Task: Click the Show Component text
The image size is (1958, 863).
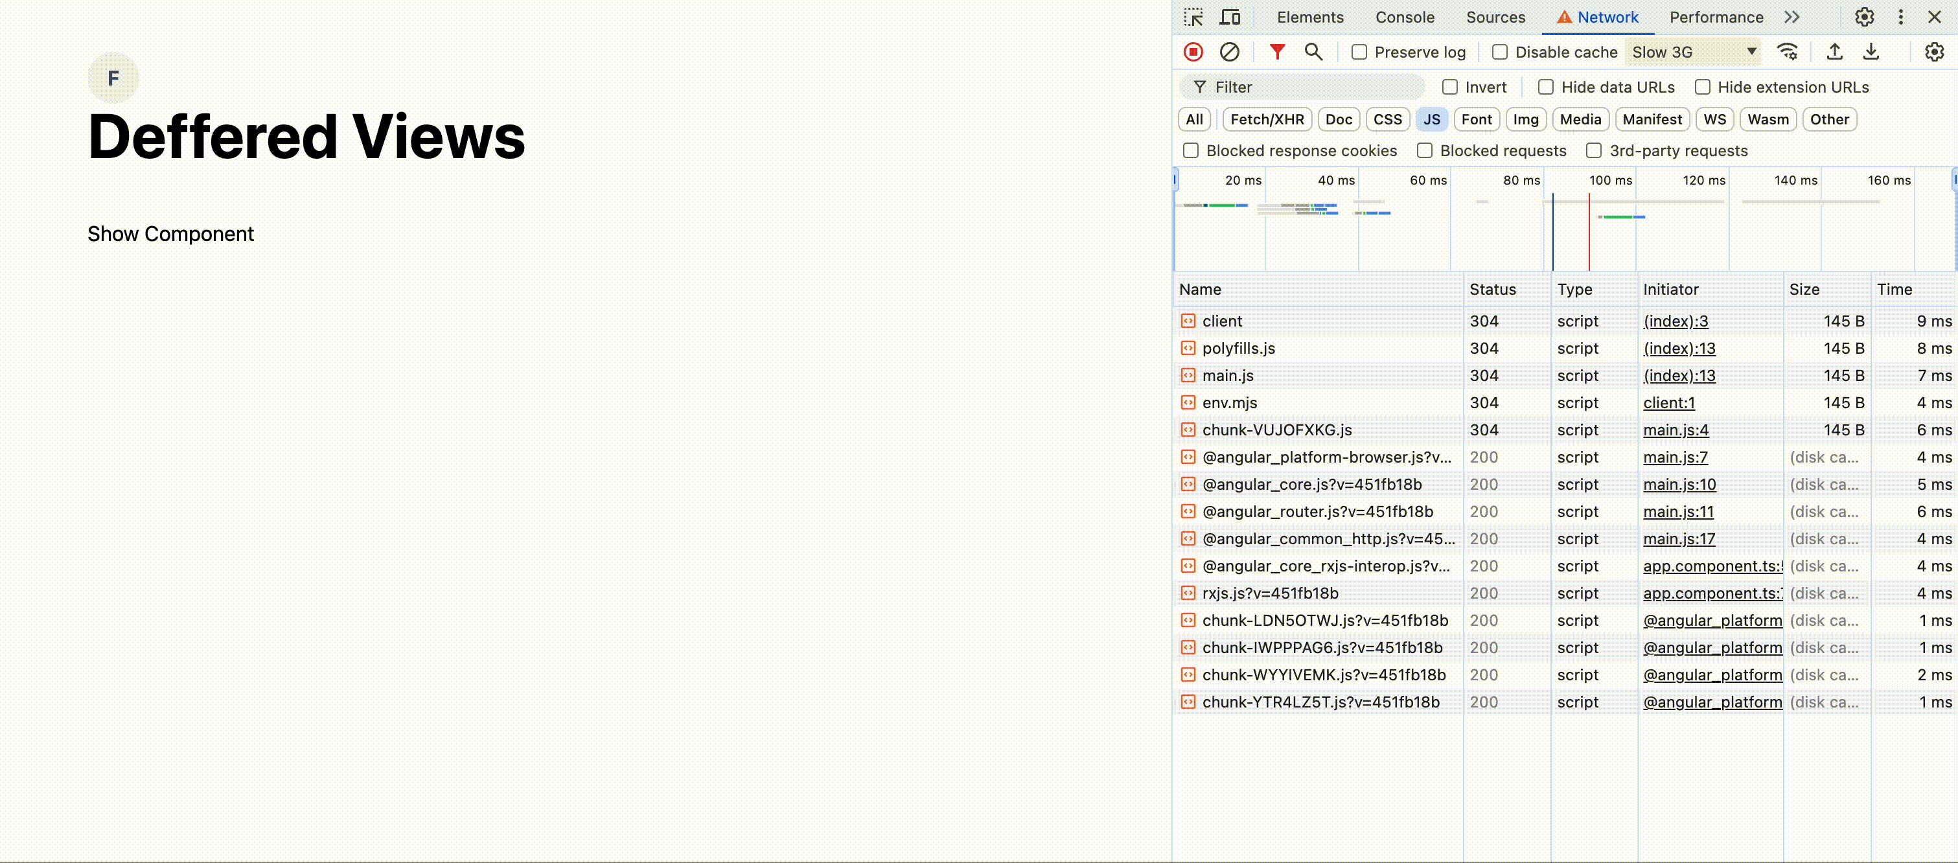Action: [x=170, y=233]
